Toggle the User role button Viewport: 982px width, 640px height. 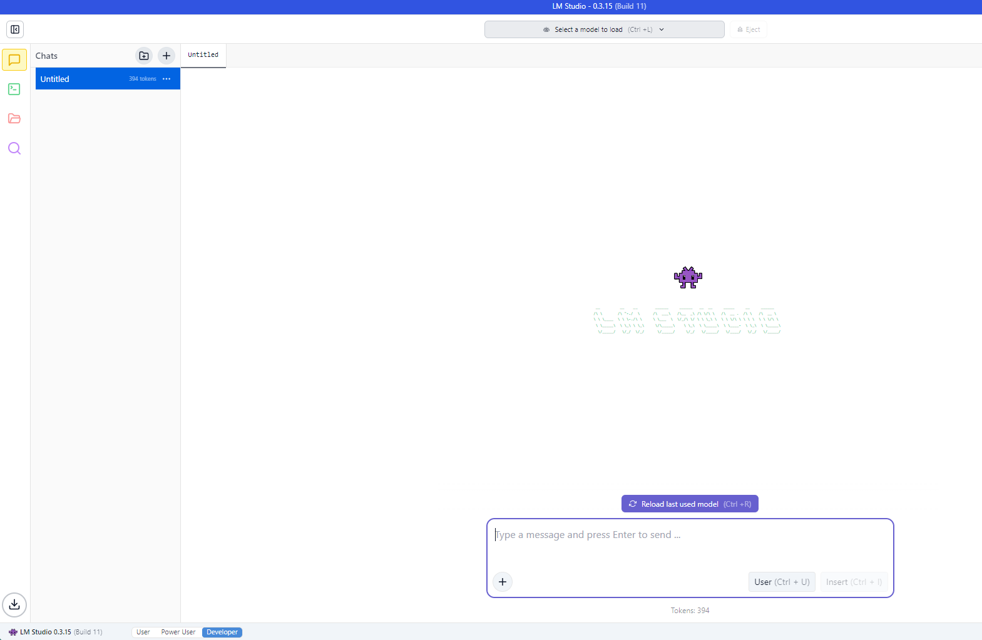[782, 582]
